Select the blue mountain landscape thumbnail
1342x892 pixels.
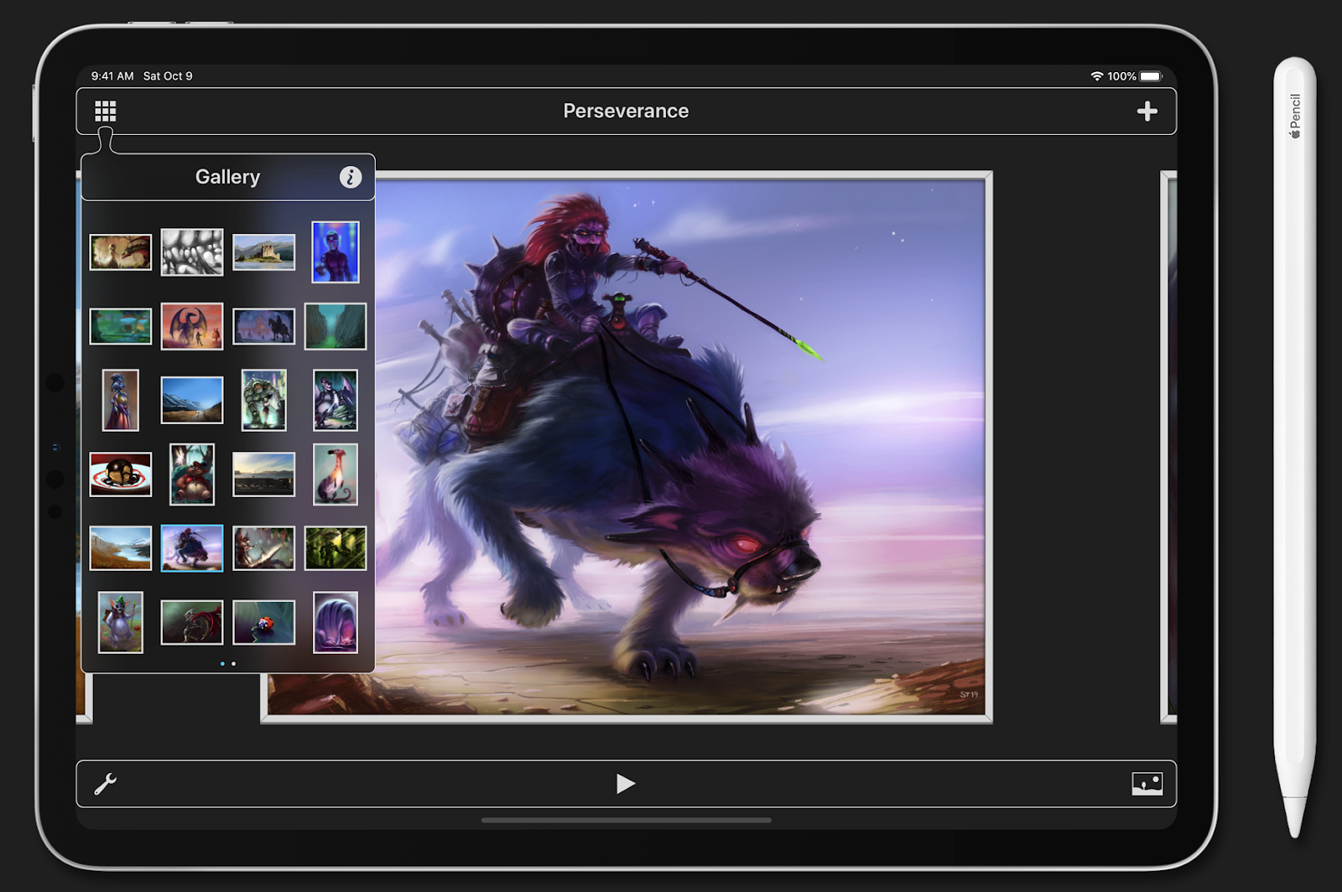(x=192, y=400)
